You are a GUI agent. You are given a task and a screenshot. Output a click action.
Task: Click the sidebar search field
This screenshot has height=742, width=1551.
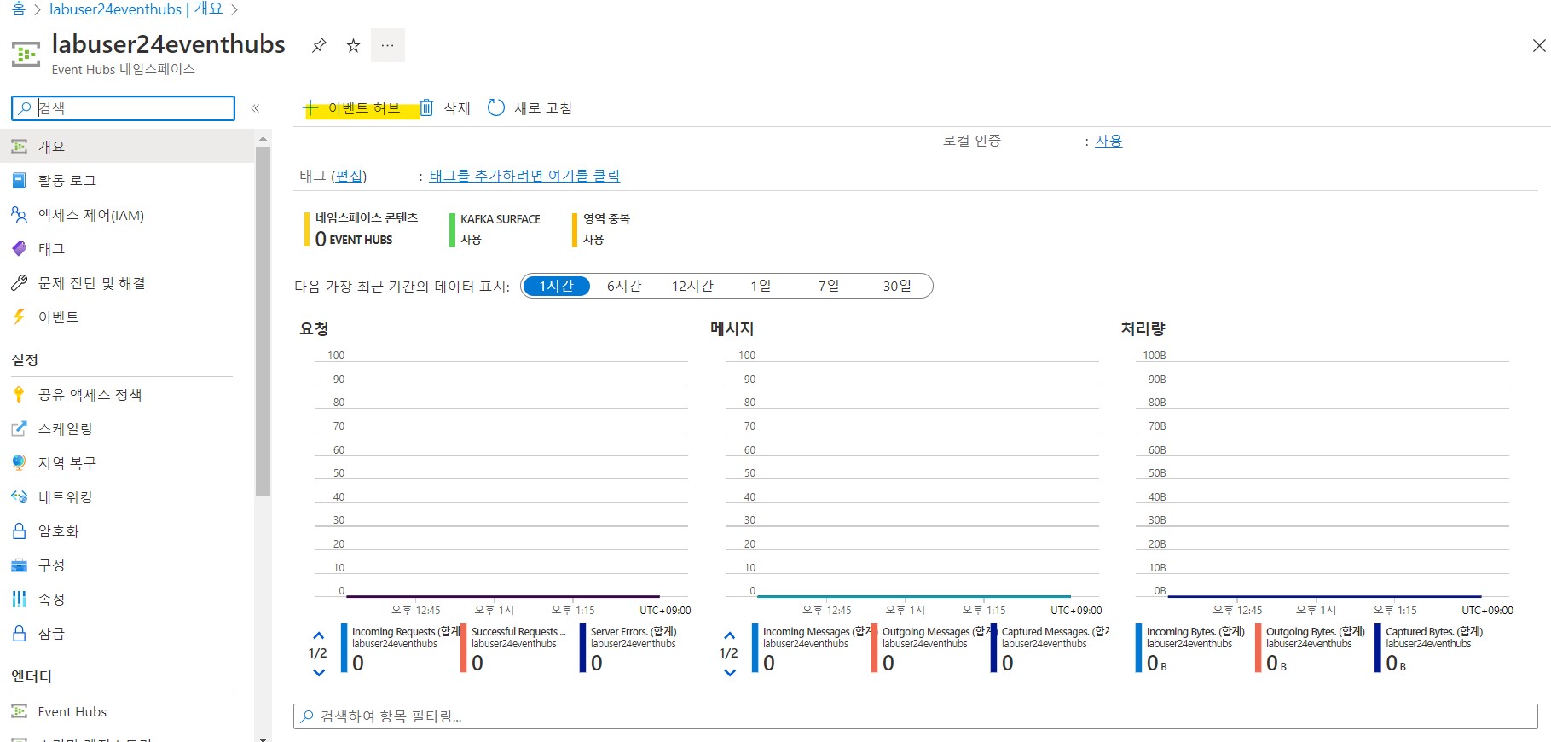pyautogui.click(x=124, y=108)
